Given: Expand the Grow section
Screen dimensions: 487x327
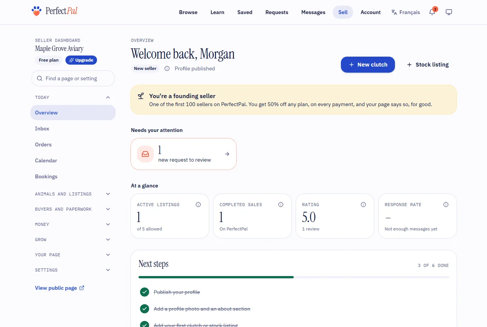Looking at the screenshot, I should tap(73, 240).
